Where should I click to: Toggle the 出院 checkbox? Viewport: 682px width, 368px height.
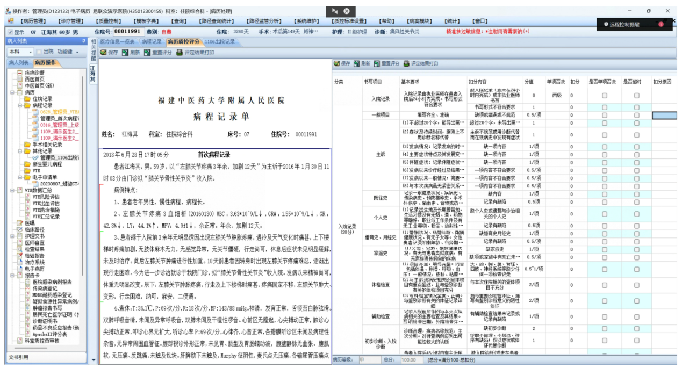click(39, 52)
